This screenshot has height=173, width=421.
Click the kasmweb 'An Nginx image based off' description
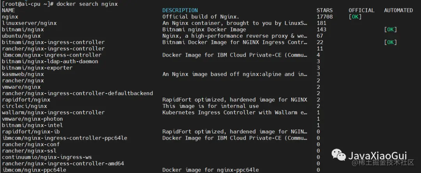pos(235,74)
